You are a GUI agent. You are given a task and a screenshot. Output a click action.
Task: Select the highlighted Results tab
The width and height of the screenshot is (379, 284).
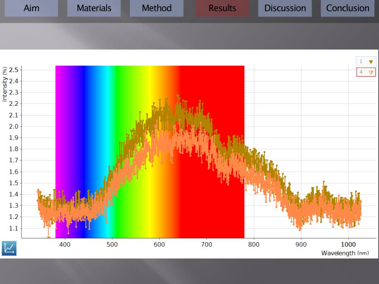(222, 8)
